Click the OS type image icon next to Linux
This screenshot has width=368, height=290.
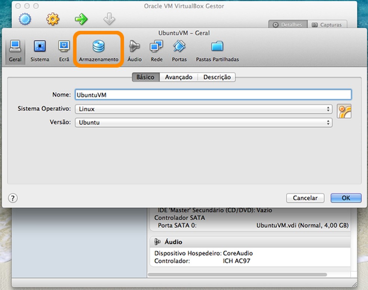coord(344,111)
